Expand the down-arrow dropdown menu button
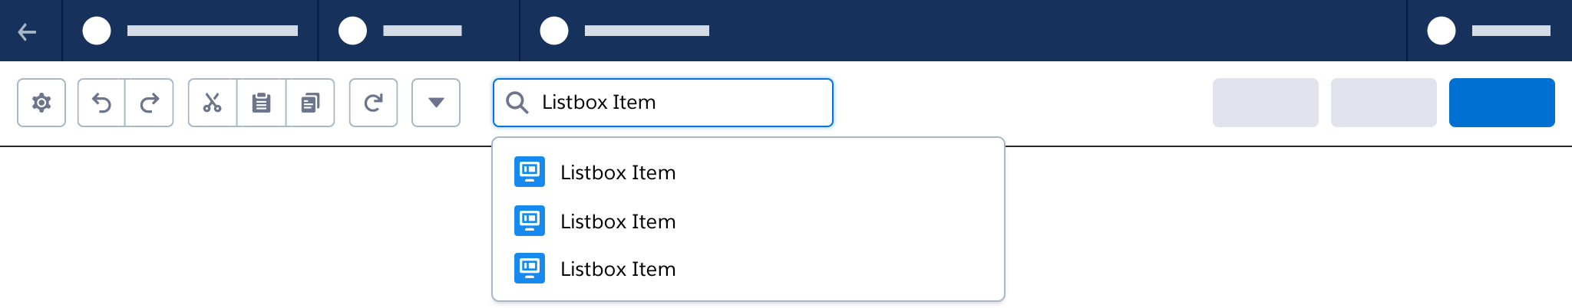 [436, 103]
